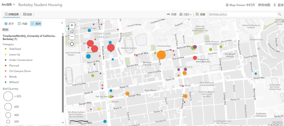The height and width of the screenshot is (126, 284).
Task: Click the red marker near Graduate by Hilton
Action: pos(195,58)
